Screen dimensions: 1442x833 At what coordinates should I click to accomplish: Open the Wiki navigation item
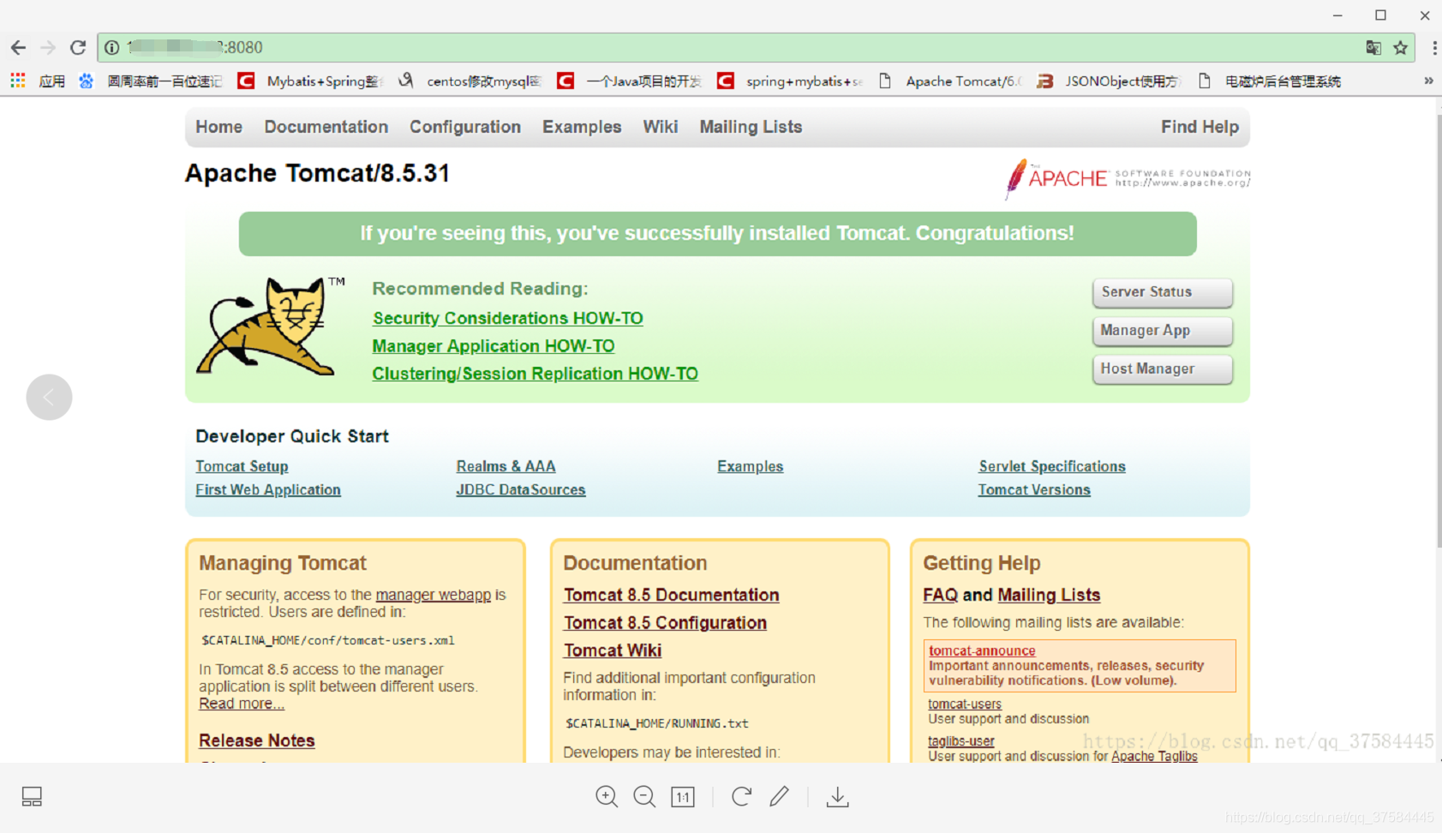pos(660,126)
